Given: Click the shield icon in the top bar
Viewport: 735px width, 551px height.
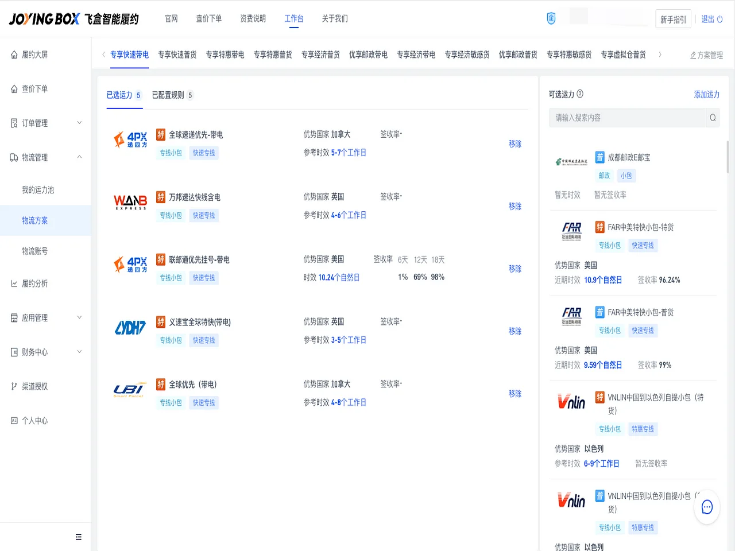Looking at the screenshot, I should point(551,18).
